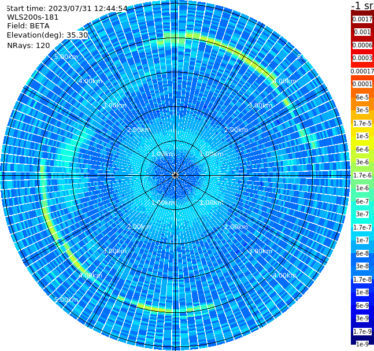The height and width of the screenshot is (351, 374).
Task: Click the 1.7e-7 colorbar label
Action: point(362,227)
